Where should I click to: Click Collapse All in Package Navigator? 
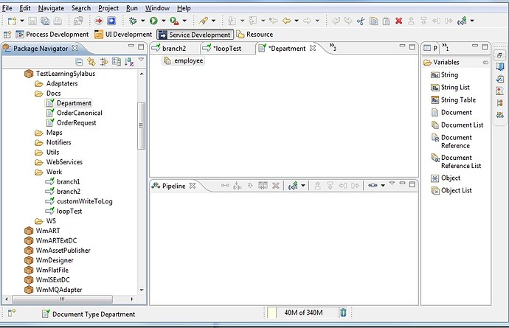79,62
